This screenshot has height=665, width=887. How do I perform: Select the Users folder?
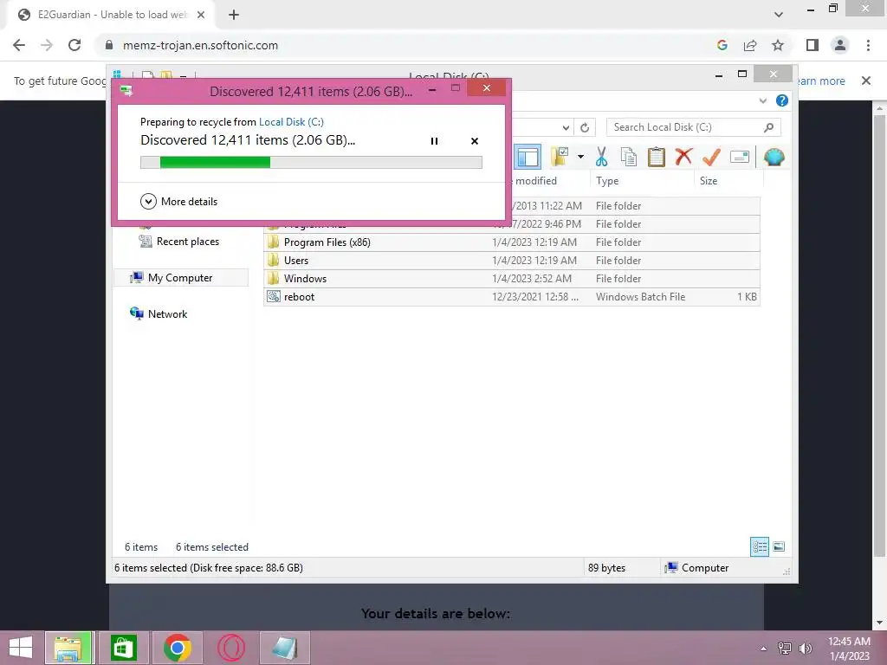[511, 260]
